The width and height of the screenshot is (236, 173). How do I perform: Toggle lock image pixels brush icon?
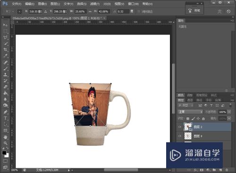point(193,119)
